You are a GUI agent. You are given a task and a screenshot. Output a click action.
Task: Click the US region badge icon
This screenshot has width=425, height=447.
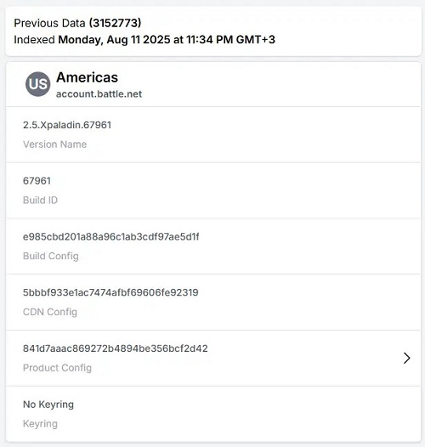click(x=38, y=84)
